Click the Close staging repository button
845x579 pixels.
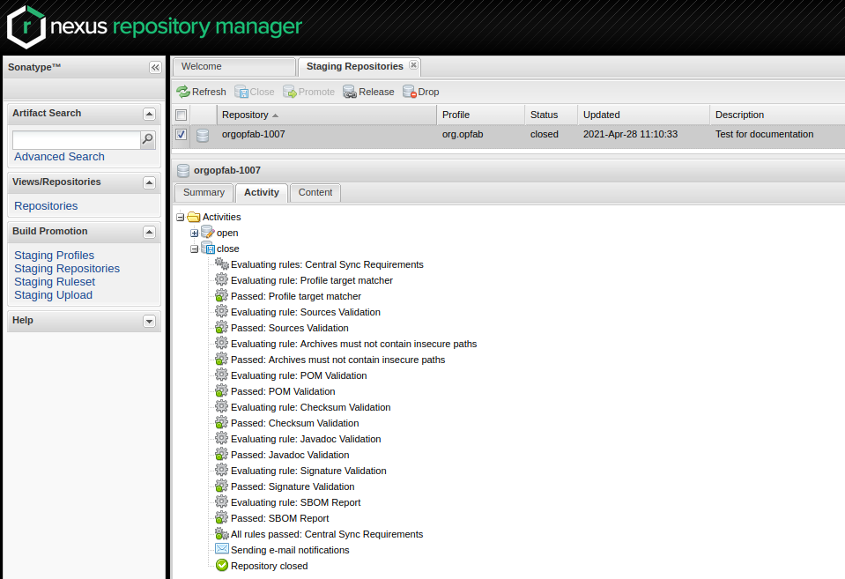pyautogui.click(x=255, y=92)
